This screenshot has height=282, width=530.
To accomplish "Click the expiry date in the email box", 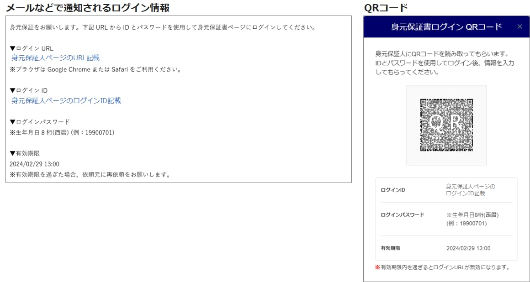I will [34, 164].
